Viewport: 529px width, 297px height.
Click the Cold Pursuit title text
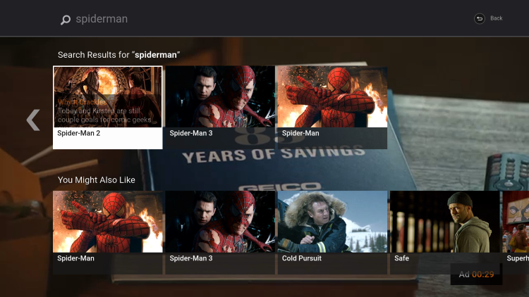pos(302,258)
